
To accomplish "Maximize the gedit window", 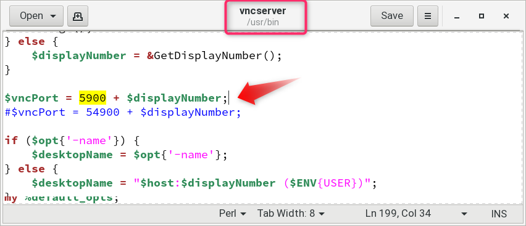I will point(482,16).
